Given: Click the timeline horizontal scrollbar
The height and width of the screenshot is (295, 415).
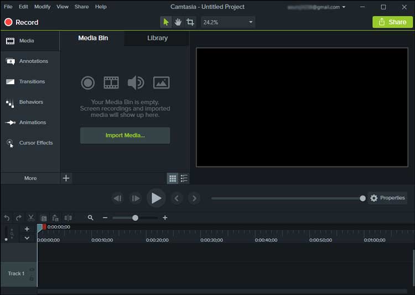Looking at the screenshot, I should point(222,291).
